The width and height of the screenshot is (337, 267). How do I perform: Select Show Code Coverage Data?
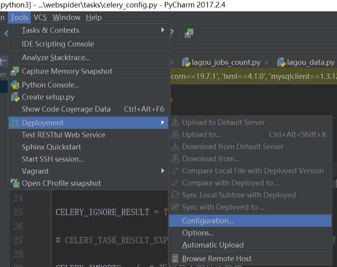tap(88, 109)
